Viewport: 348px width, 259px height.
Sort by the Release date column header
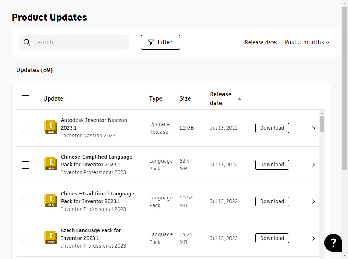(x=220, y=98)
